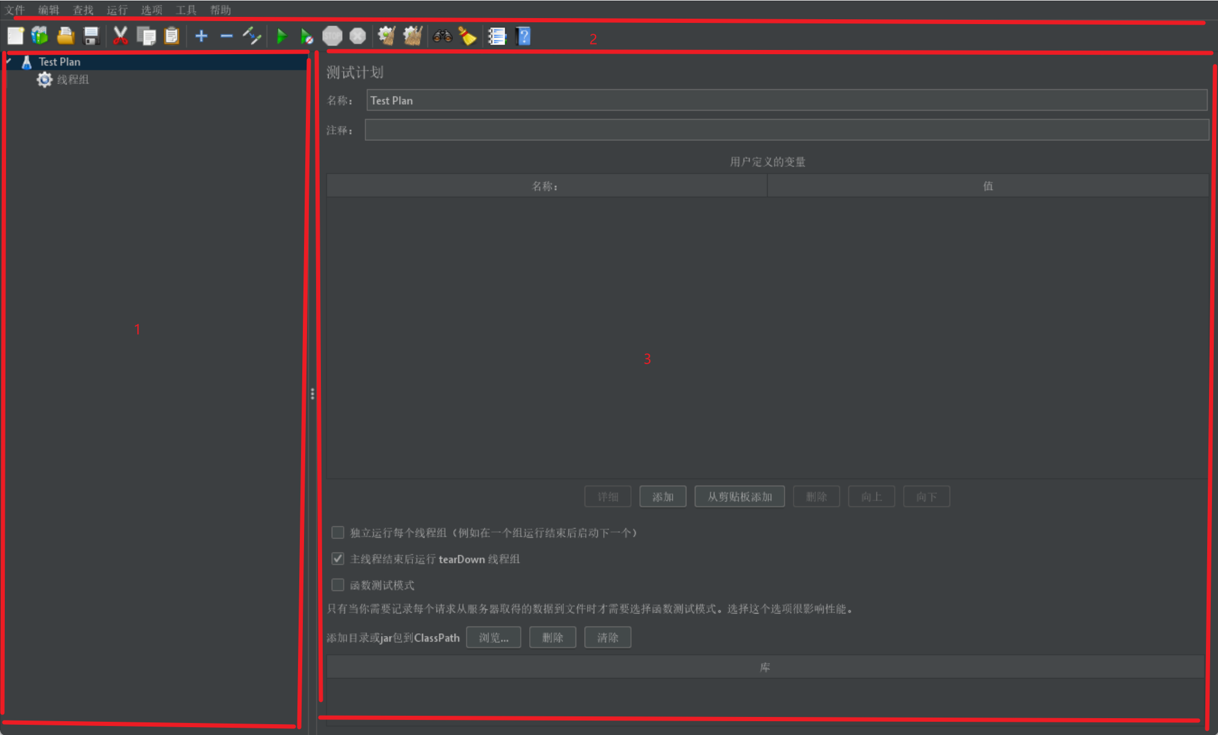Screen dimensions: 1218x735
Task: Click the 浏览... ClassPath button
Action: [494, 637]
